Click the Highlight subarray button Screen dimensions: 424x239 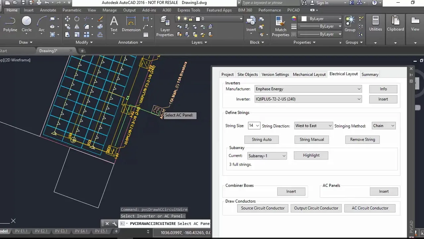(x=311, y=155)
